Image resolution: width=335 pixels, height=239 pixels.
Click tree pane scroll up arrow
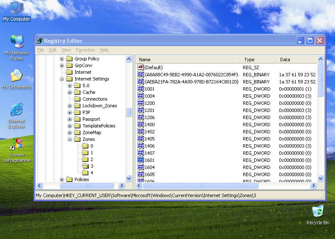coord(129,59)
